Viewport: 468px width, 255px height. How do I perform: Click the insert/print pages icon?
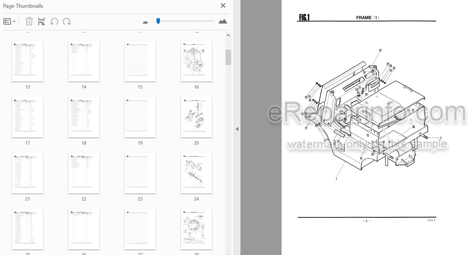point(41,22)
